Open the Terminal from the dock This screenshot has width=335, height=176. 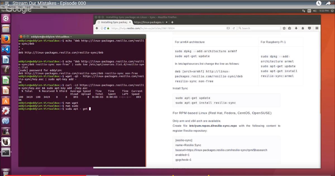point(6,152)
